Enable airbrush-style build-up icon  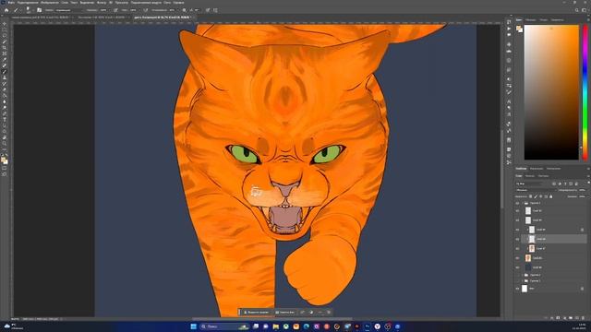point(146,10)
